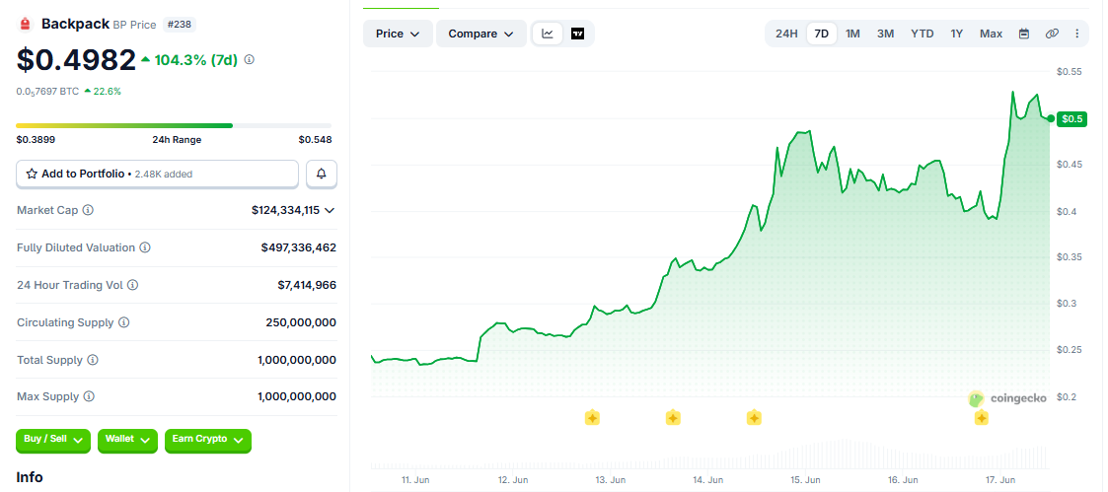Click the 24 Hour Trading Vol info icon
The height and width of the screenshot is (492, 1108).
click(132, 285)
